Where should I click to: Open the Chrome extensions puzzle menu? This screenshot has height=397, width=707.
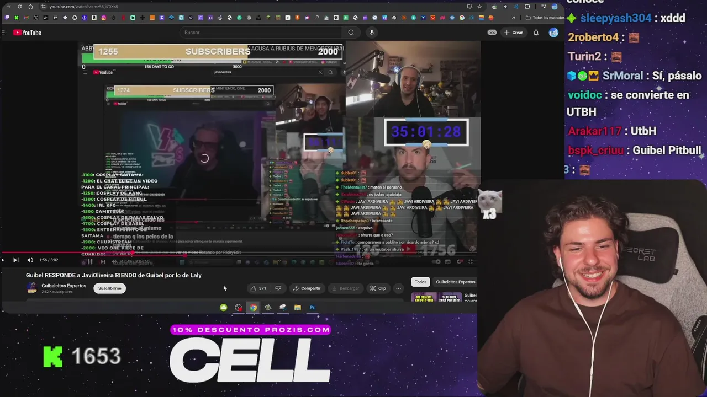pos(527,7)
